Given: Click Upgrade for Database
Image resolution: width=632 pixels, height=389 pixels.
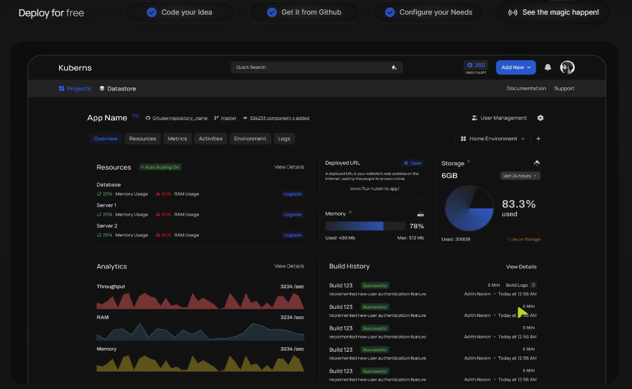Looking at the screenshot, I should [x=292, y=194].
